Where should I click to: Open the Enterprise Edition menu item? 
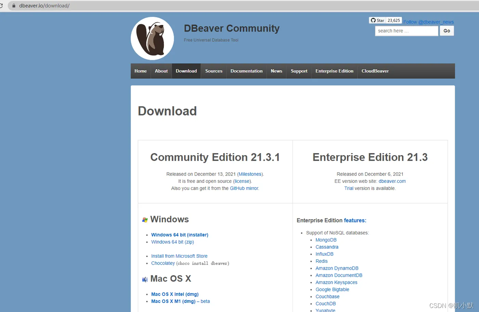(x=334, y=71)
